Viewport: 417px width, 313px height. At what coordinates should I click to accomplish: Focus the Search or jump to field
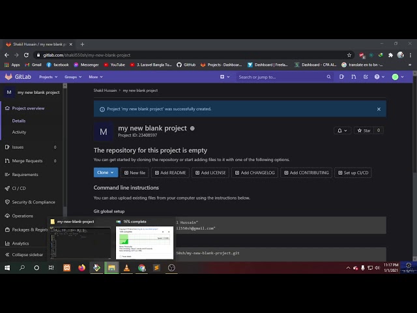pyautogui.click(x=284, y=77)
